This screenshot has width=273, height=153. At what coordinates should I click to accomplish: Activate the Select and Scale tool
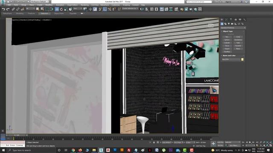(x=66, y=9)
